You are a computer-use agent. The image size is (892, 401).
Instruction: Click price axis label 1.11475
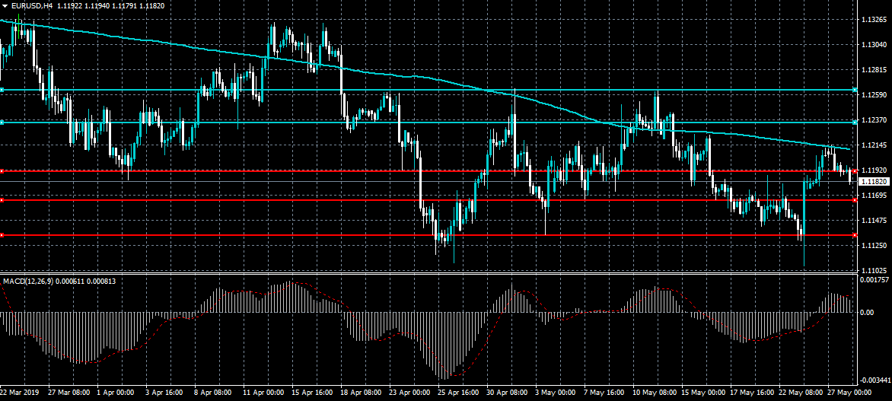click(873, 220)
